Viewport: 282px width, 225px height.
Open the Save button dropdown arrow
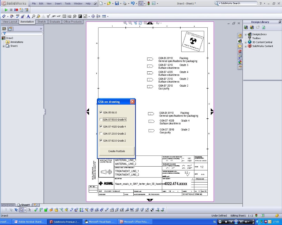pyautogui.click(x=120, y=4)
